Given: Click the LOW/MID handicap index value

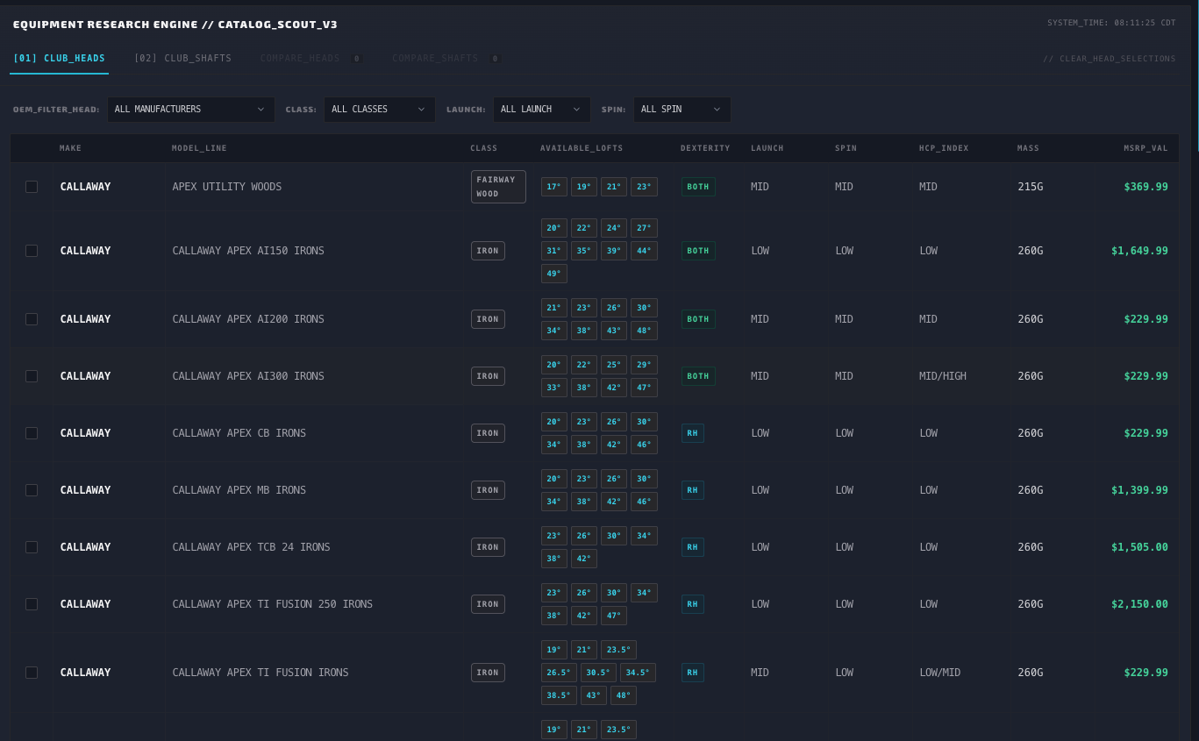Looking at the screenshot, I should [x=940, y=673].
